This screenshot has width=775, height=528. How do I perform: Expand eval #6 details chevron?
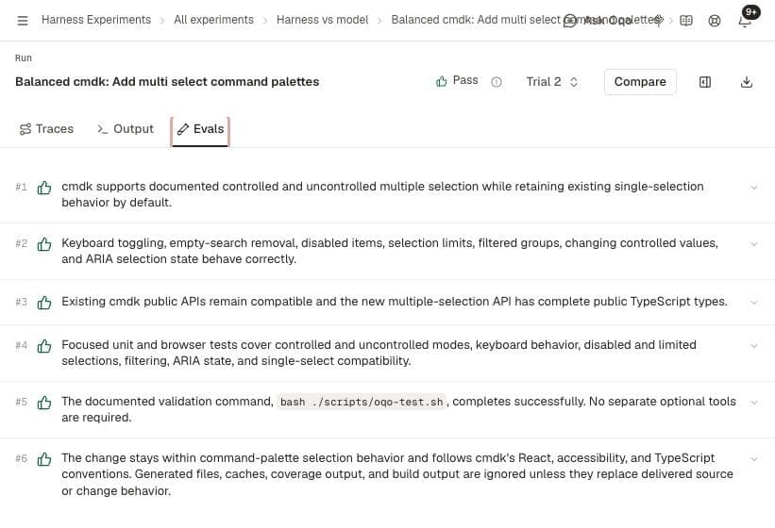click(753, 459)
